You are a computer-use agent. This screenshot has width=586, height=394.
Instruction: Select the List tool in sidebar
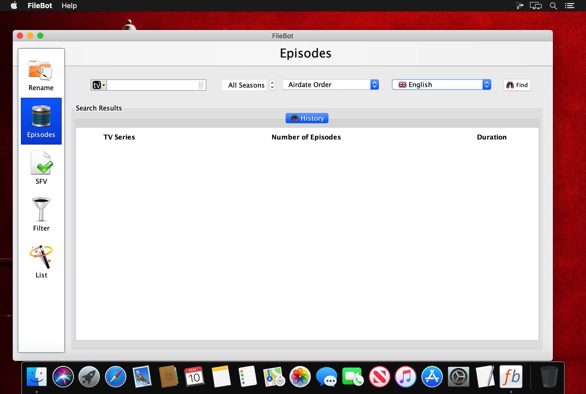[x=41, y=260]
